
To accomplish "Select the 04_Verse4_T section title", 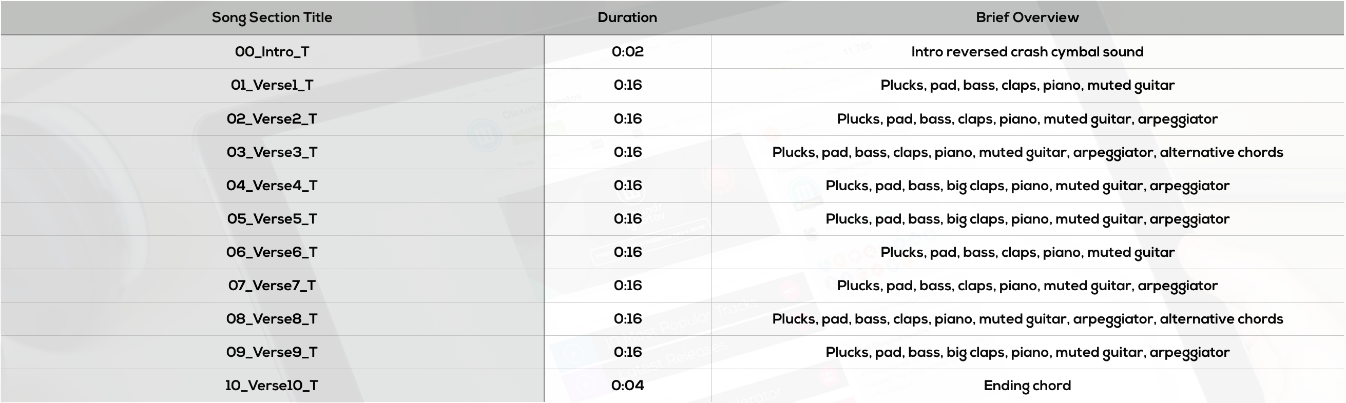I will click(272, 185).
